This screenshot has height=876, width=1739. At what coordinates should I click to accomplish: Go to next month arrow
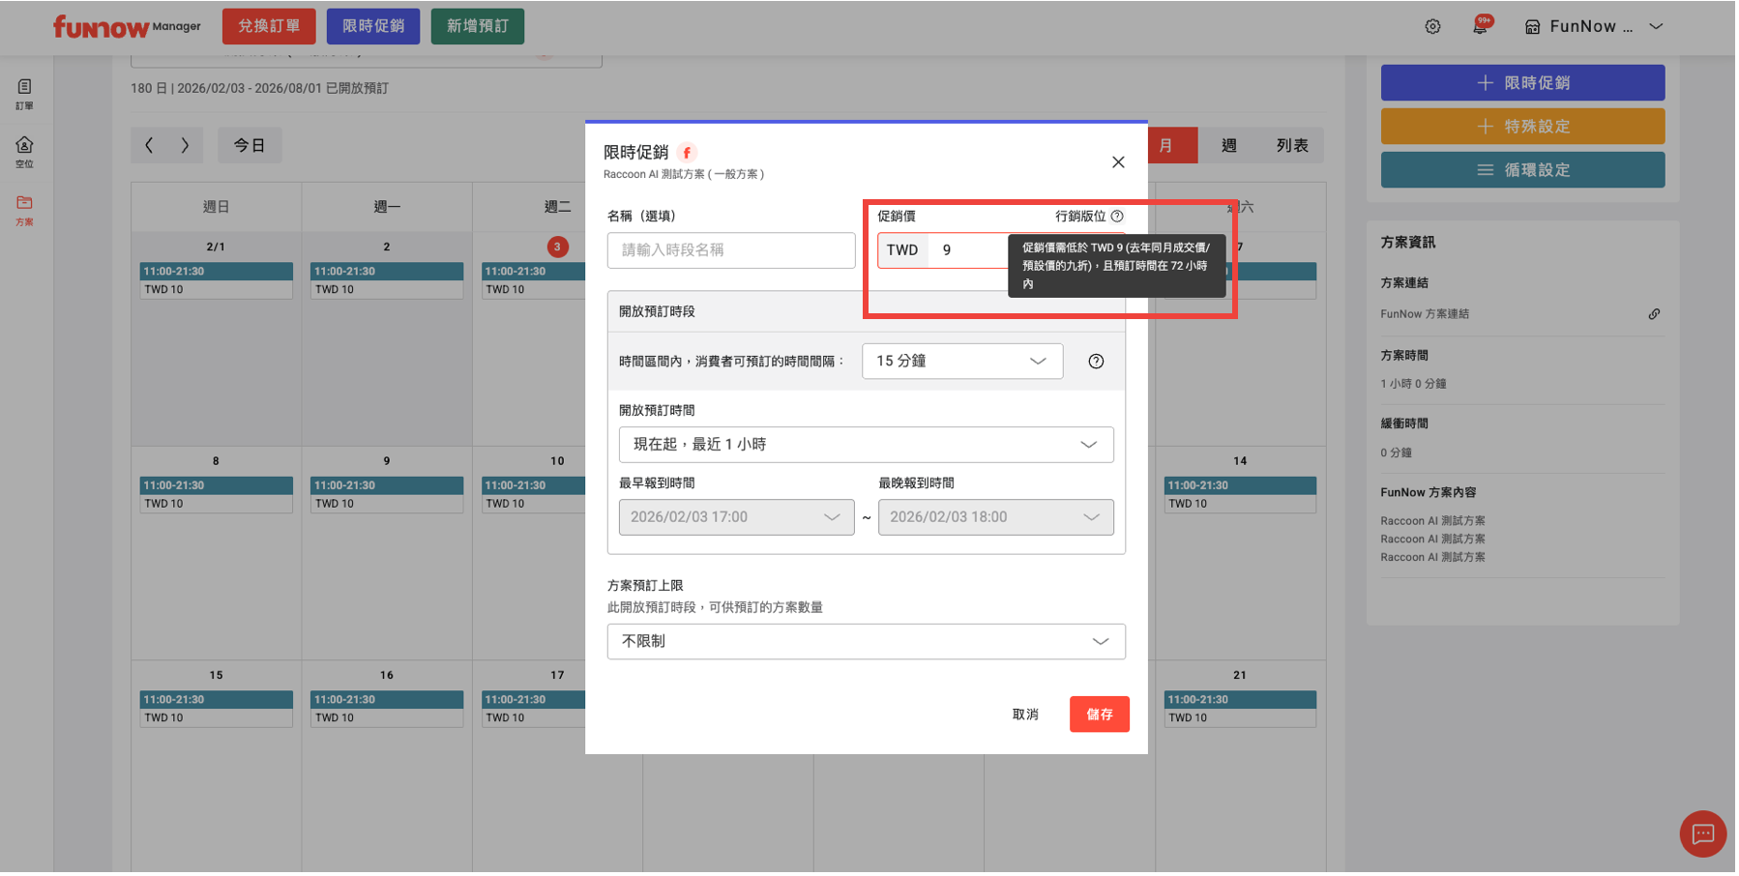tap(185, 146)
